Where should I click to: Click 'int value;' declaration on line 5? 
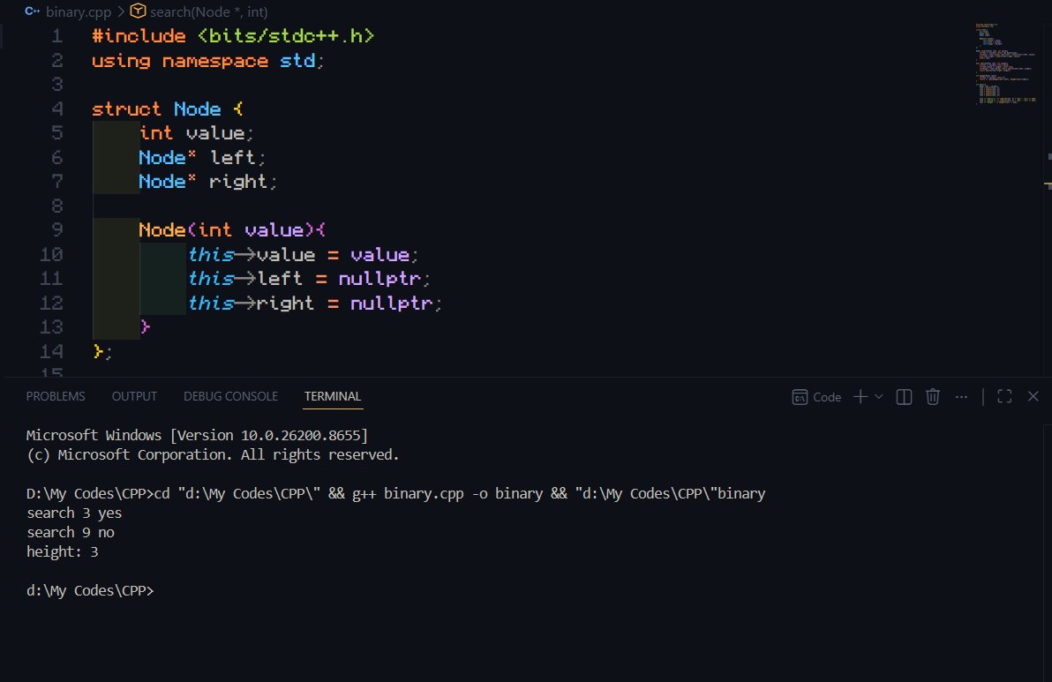click(197, 133)
